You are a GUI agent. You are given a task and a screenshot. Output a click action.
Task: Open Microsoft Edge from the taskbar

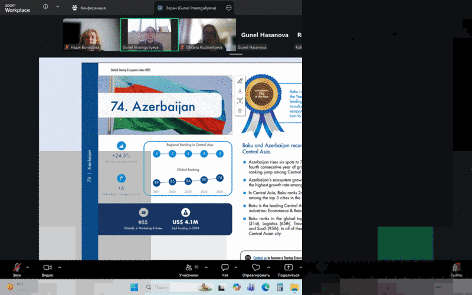pos(265,287)
